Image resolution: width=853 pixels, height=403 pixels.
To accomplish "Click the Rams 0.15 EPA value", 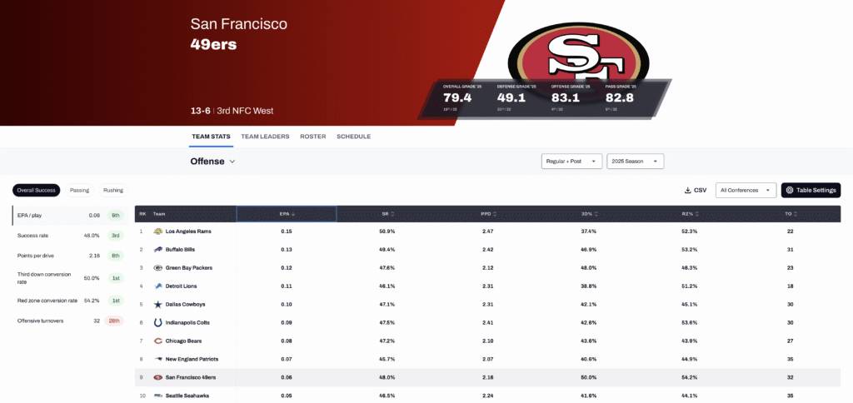I will pos(287,231).
